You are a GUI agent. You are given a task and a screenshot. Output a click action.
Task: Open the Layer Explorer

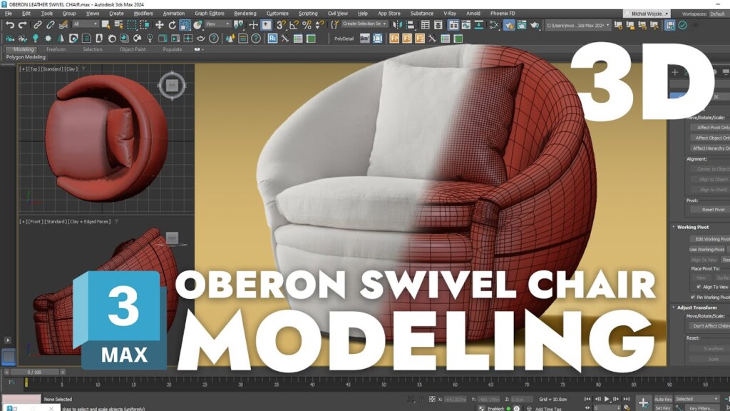[438, 25]
